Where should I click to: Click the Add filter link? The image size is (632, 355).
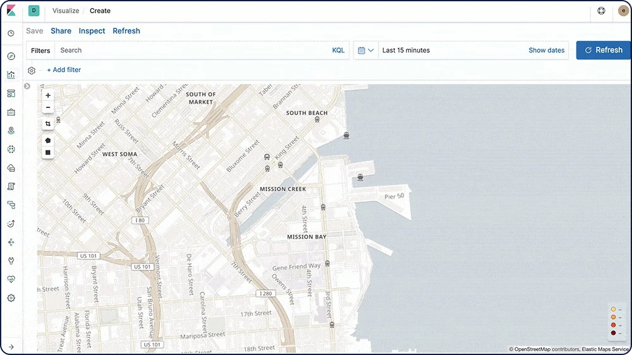click(x=64, y=69)
